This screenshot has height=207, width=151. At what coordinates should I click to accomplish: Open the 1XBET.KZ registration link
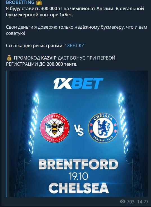coord(74,46)
